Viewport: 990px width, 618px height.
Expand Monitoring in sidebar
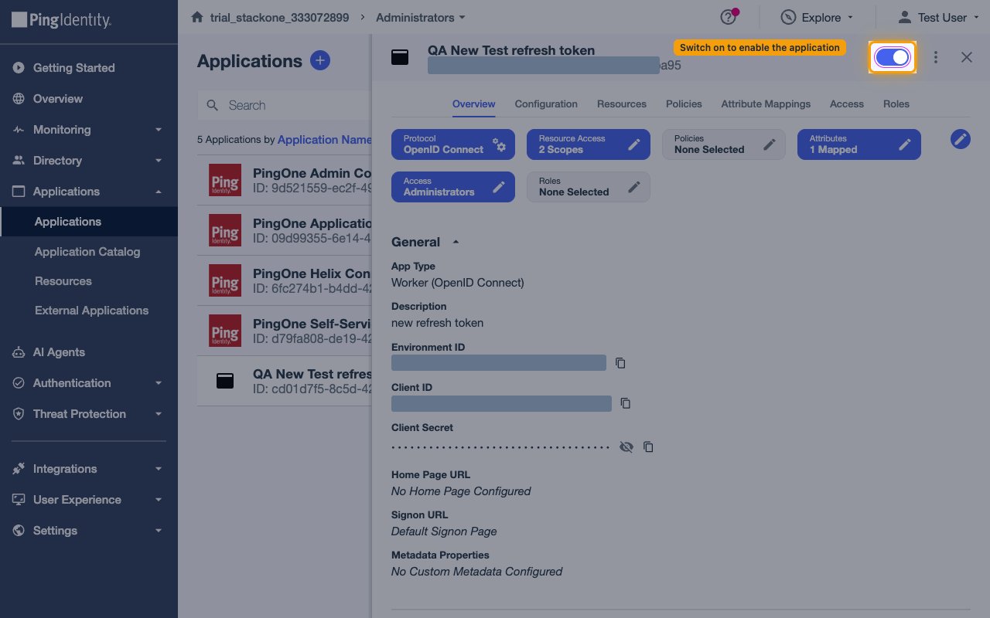tap(89, 130)
